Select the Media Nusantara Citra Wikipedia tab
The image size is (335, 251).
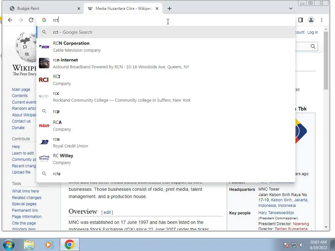[123, 8]
